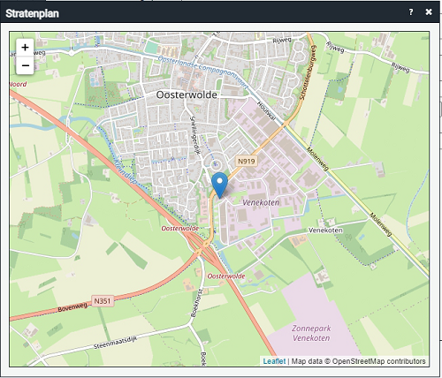Open the Leaflet attribution link
This screenshot has width=442, height=378.
tap(274, 361)
